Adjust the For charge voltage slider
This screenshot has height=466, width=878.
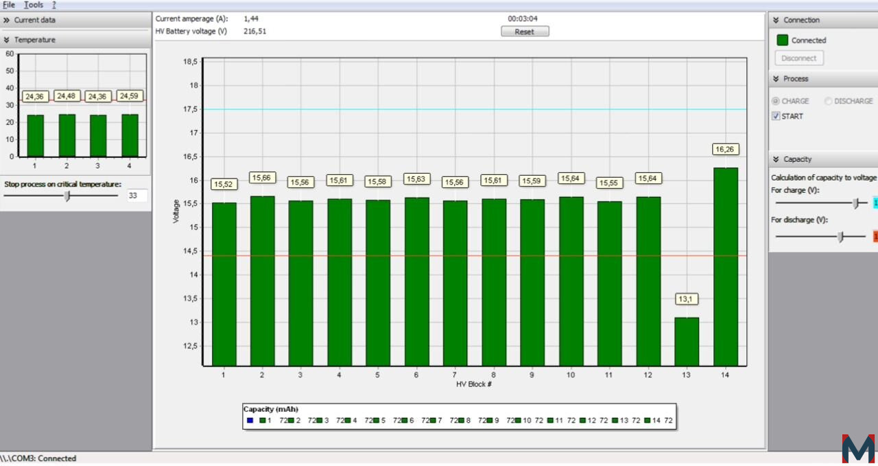(x=855, y=203)
